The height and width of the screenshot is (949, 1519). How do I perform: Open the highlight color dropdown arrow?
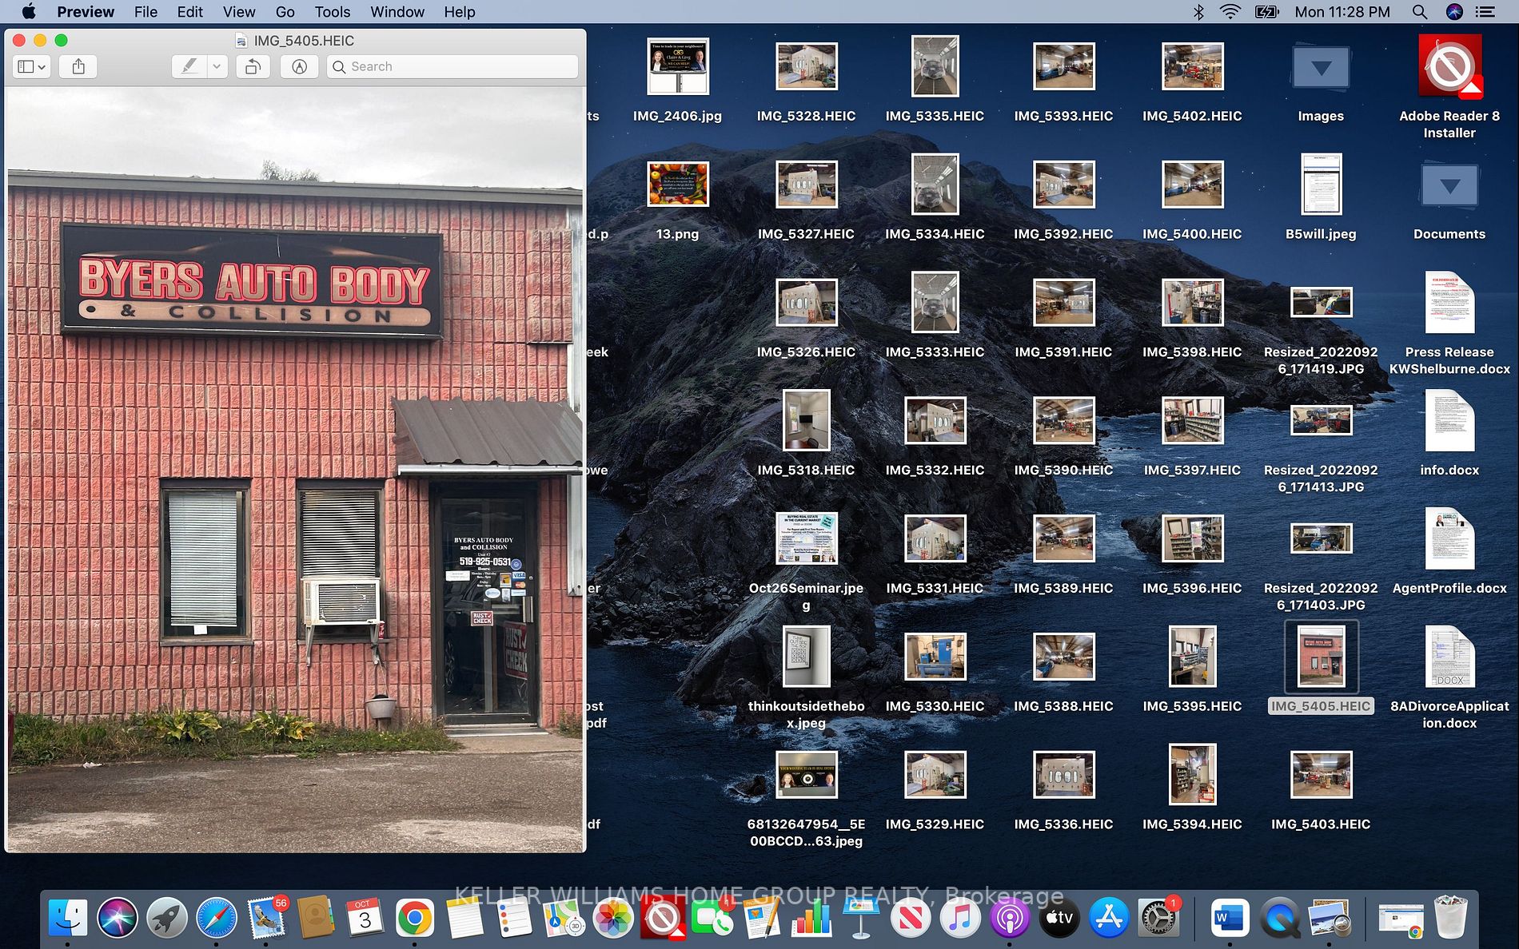[x=217, y=66]
